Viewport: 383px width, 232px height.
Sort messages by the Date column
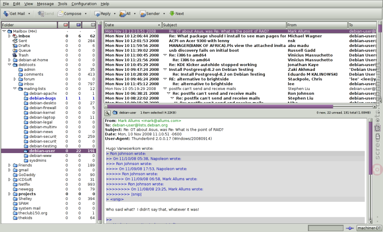(133, 25)
